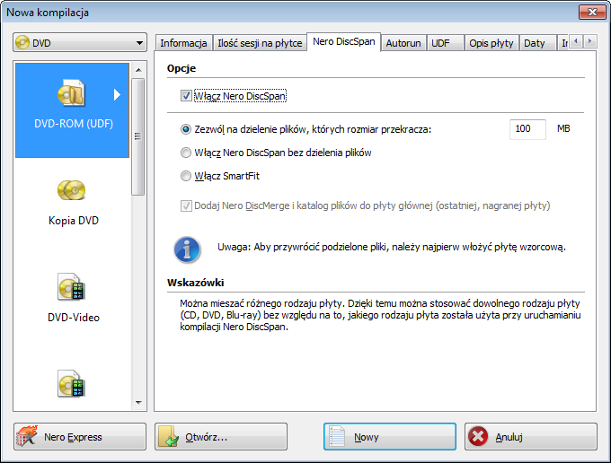Click the file size field showing 100
The width and height of the screenshot is (611, 463).
(527, 129)
